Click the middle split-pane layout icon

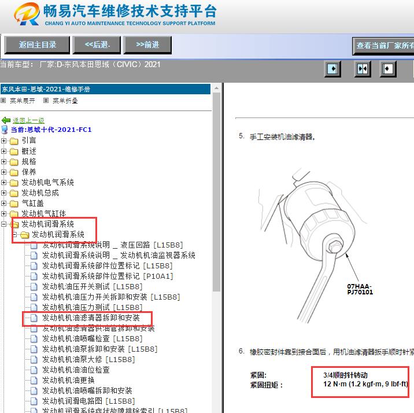tap(363, 69)
